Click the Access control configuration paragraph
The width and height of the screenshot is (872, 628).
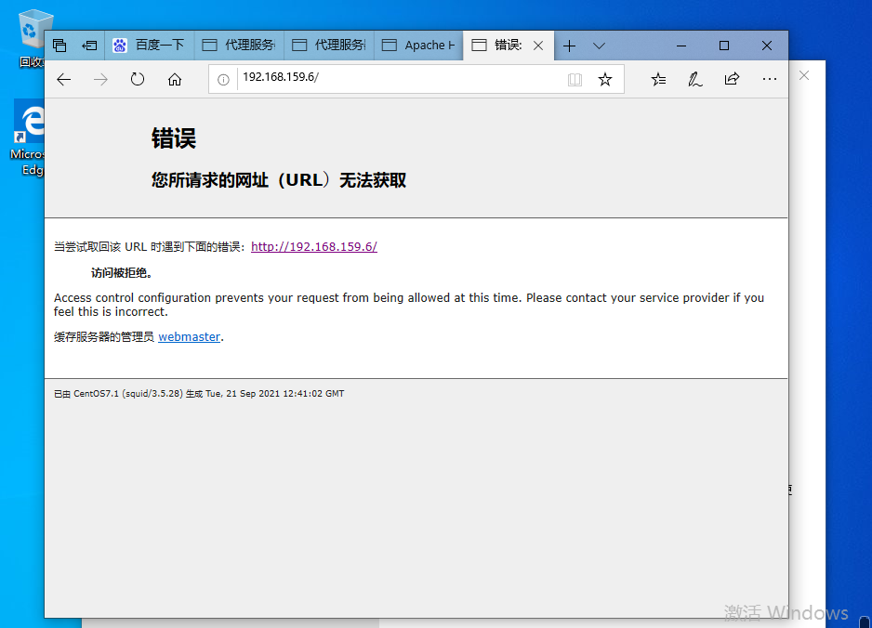point(409,305)
